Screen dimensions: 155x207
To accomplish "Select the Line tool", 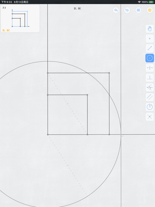I will pos(150,48).
